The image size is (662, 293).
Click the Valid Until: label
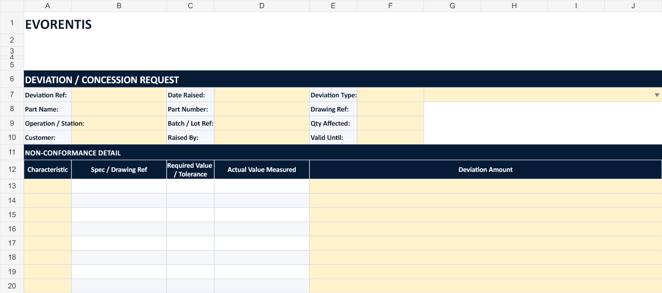pos(327,138)
